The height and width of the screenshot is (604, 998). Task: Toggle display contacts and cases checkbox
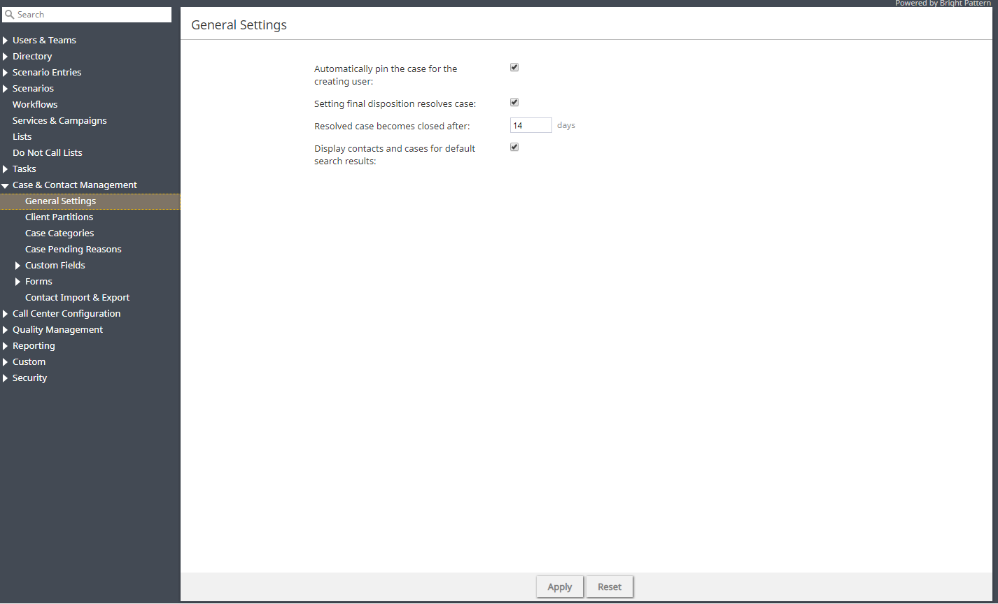[514, 148]
